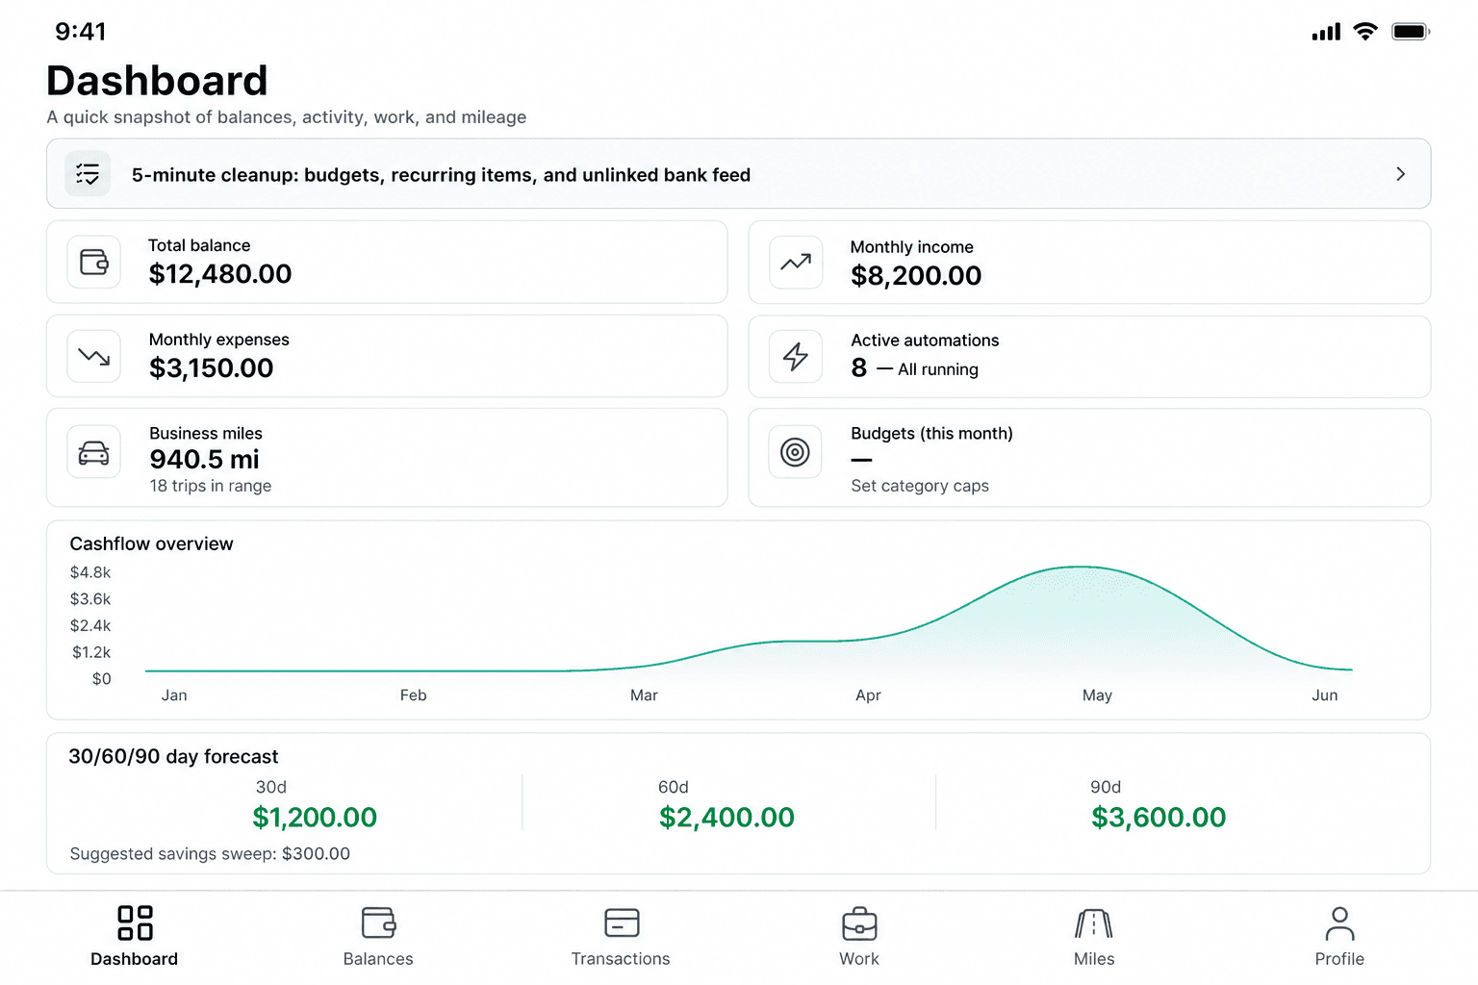Open the Miles road tab icon
1478x985 pixels.
[x=1094, y=923]
